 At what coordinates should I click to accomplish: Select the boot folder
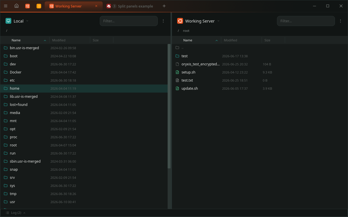84,56
